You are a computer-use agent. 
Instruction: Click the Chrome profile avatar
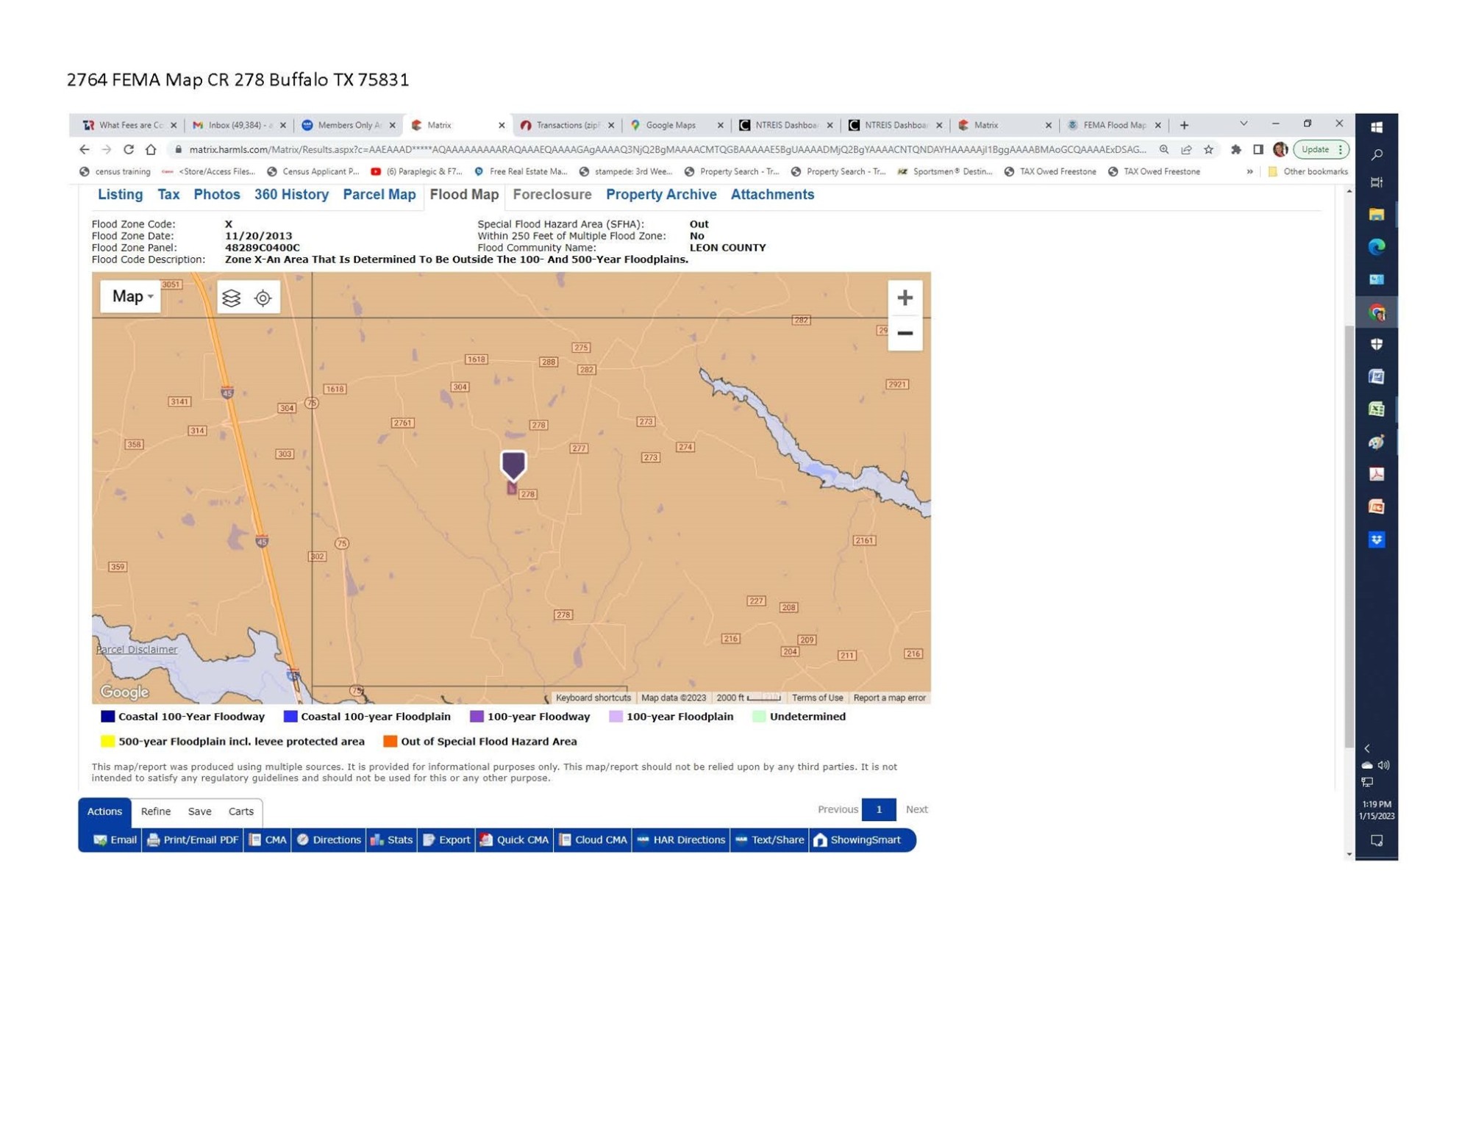[1280, 149]
